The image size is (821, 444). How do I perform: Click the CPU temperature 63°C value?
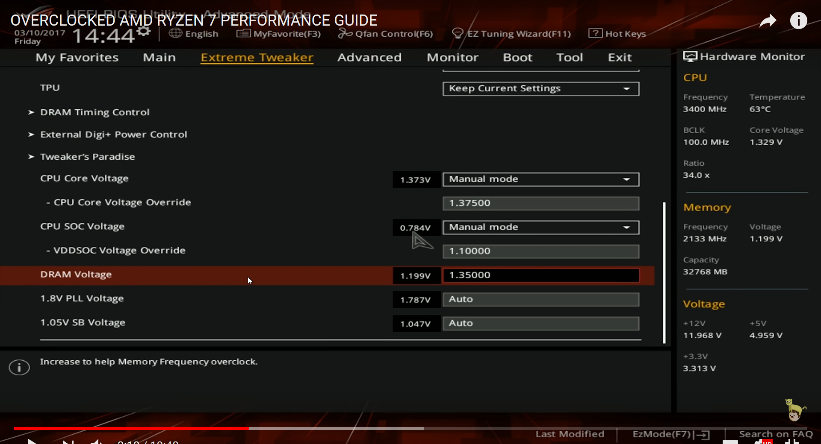pos(760,109)
